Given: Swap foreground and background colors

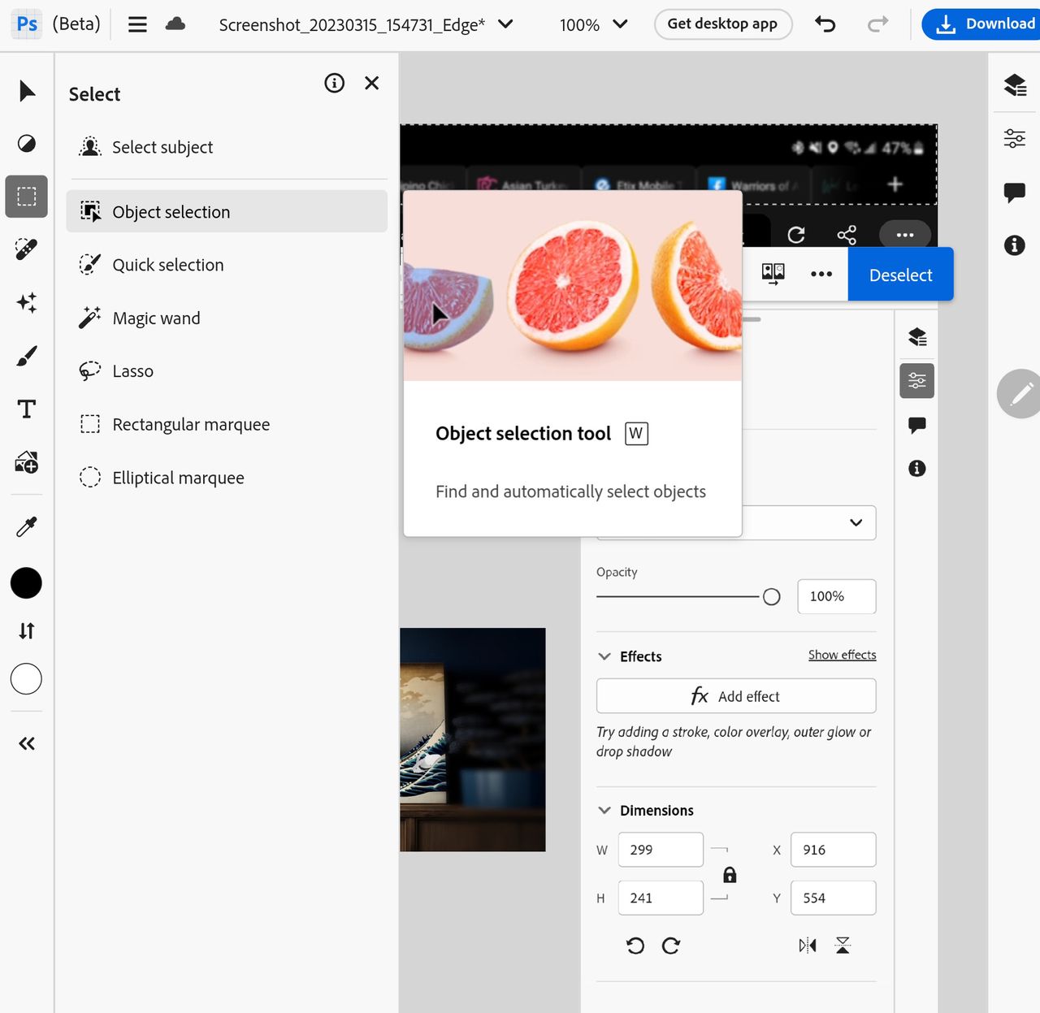Looking at the screenshot, I should [x=27, y=630].
